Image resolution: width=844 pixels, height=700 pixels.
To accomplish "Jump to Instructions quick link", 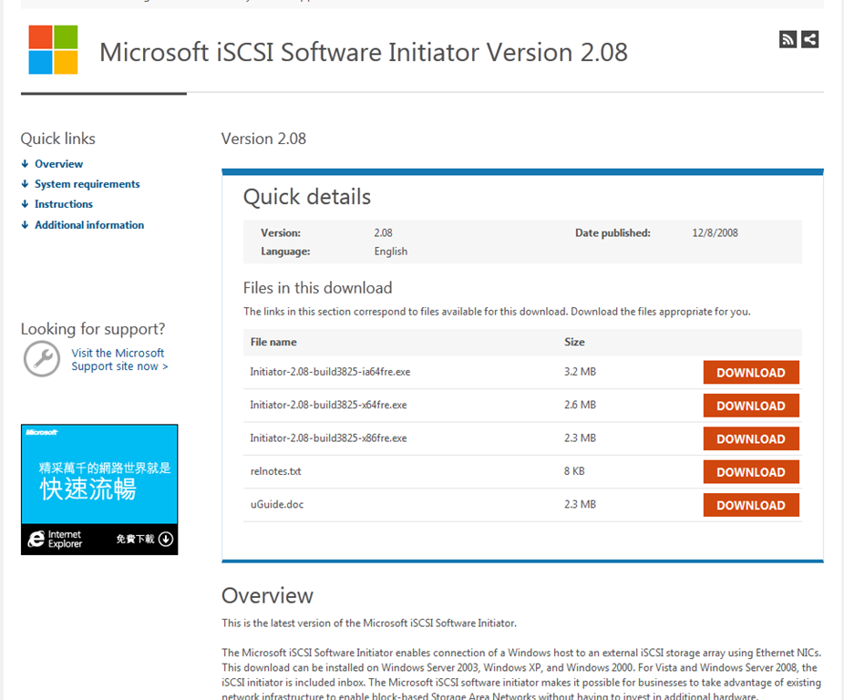I will (64, 204).
